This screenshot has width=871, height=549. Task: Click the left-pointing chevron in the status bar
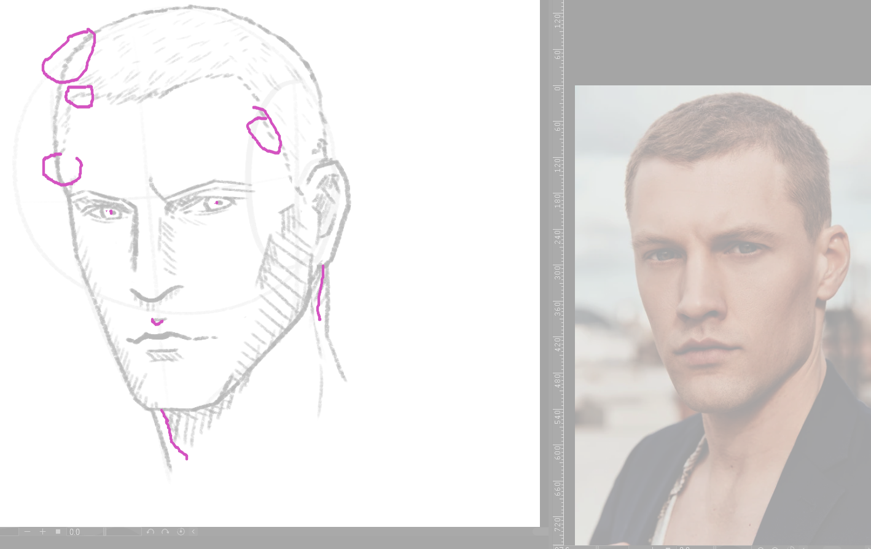click(193, 532)
